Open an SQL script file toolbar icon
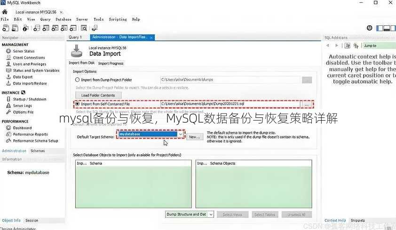396x230 pixels. [x=15, y=28]
